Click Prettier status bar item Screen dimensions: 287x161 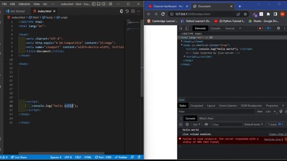[121, 157]
